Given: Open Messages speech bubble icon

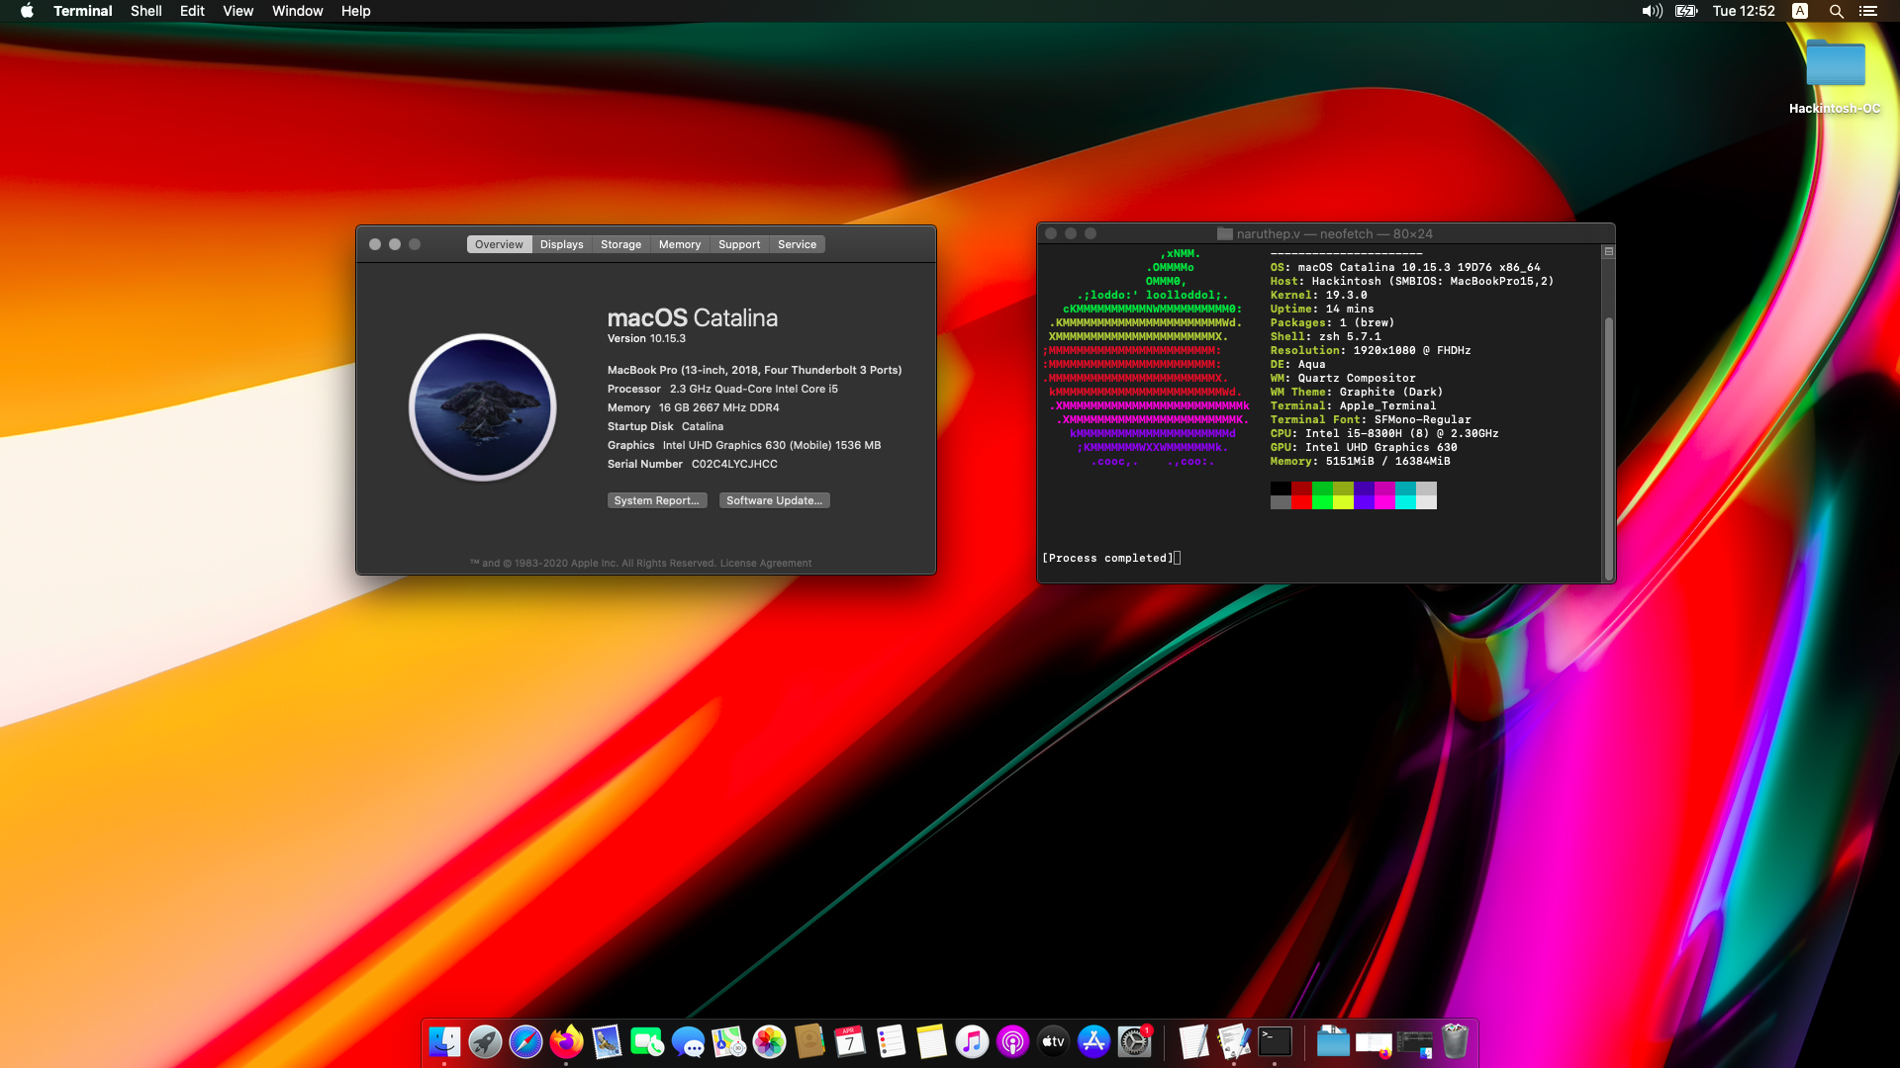Looking at the screenshot, I should pyautogui.click(x=688, y=1041).
